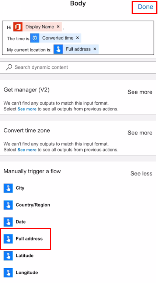
Task: Open See more link under Convert time zone
Action: coord(27,150)
